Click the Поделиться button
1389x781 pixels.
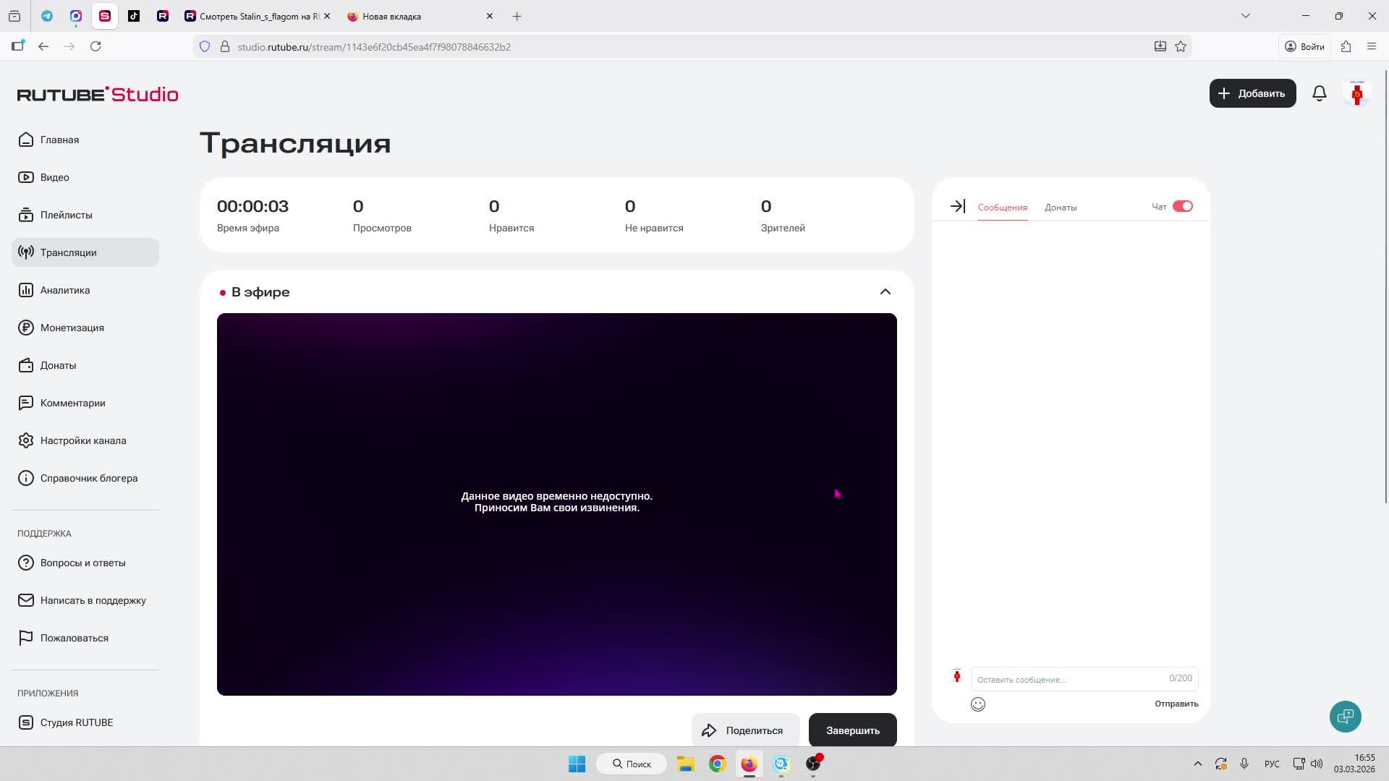(x=744, y=730)
